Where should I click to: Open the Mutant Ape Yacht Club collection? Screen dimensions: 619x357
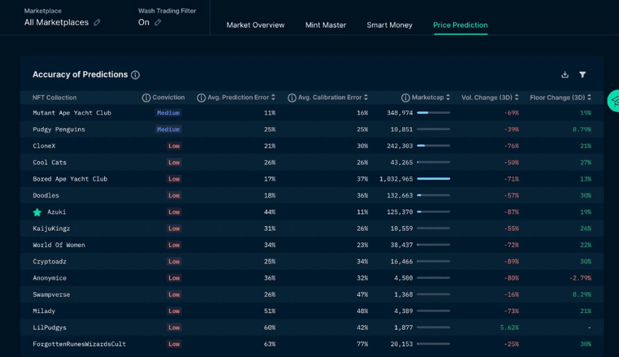72,113
